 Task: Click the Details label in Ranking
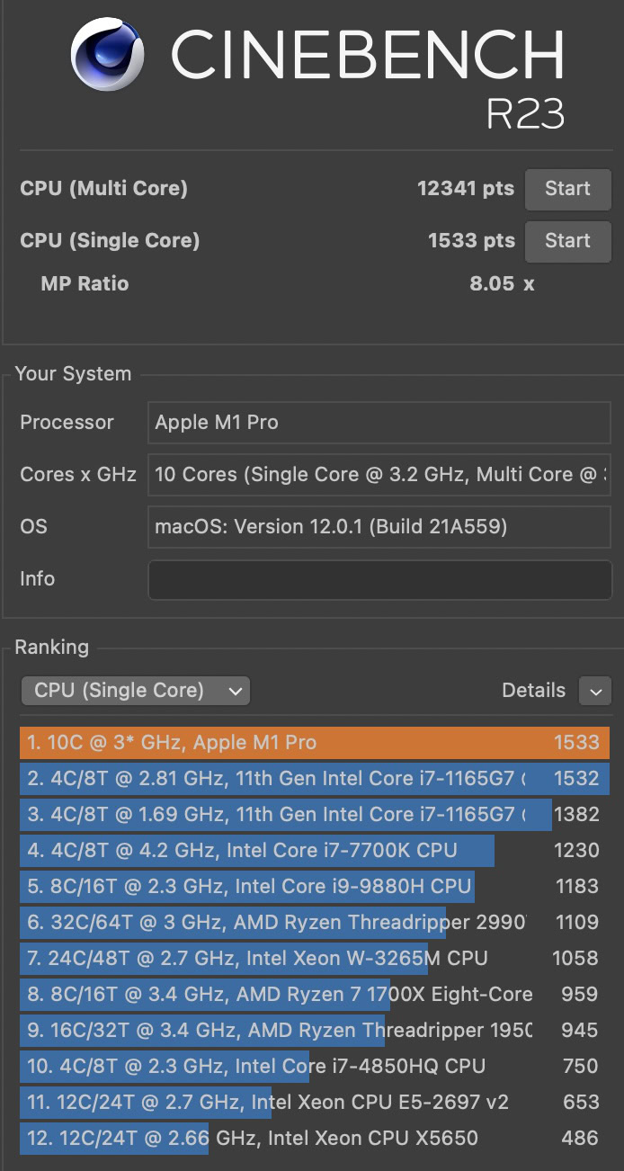point(533,691)
